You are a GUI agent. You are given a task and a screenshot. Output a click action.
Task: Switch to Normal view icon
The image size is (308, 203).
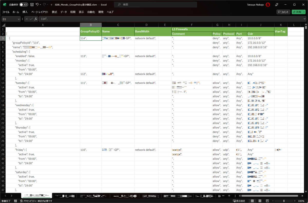[252, 201]
